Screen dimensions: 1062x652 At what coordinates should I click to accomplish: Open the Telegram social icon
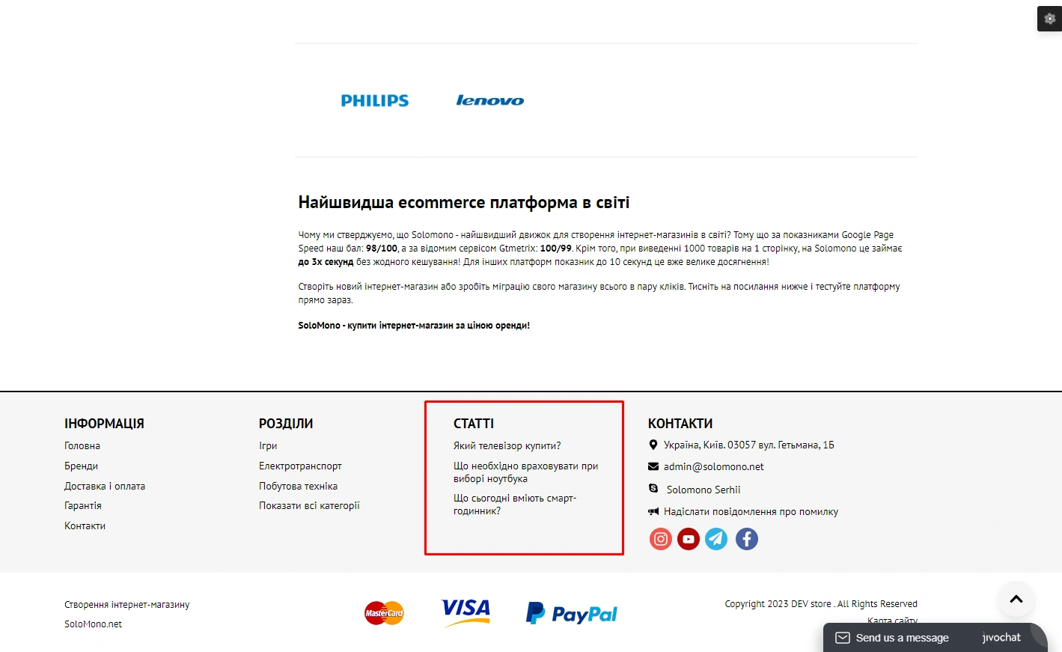716,539
